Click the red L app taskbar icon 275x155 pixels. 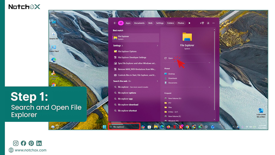[x=181, y=127]
